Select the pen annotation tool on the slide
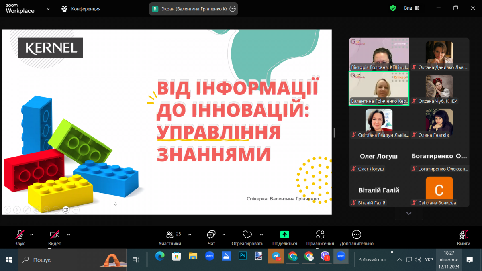Screen dimensions: 482x271 (27, 210)
